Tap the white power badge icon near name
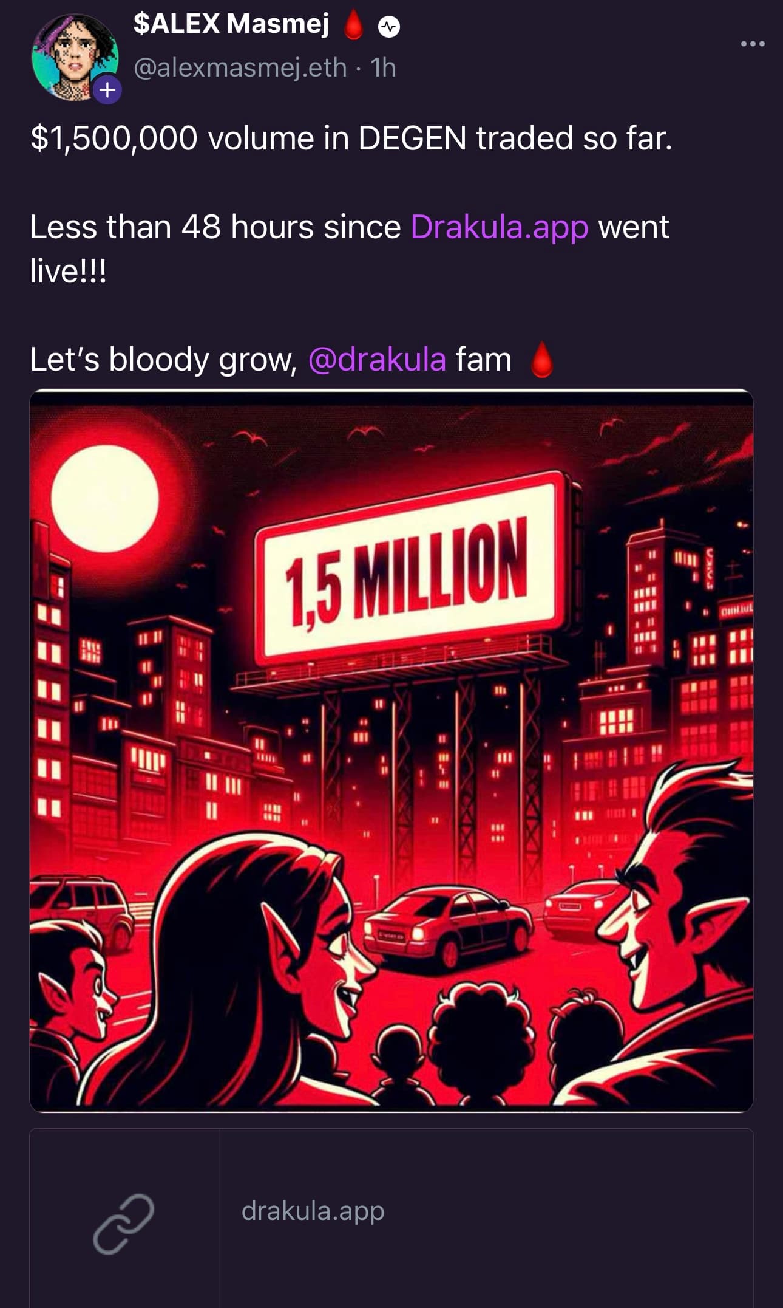The width and height of the screenshot is (783, 1308). pyautogui.click(x=389, y=27)
